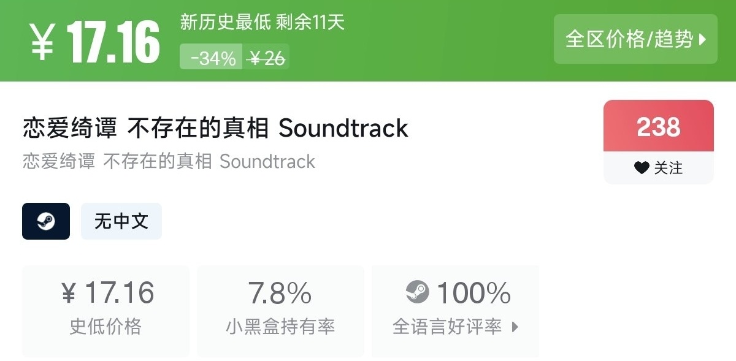Viewport: 736px width, 361px height.
Task: Open the 小黑盒持有率 stat card
Action: click(x=280, y=311)
